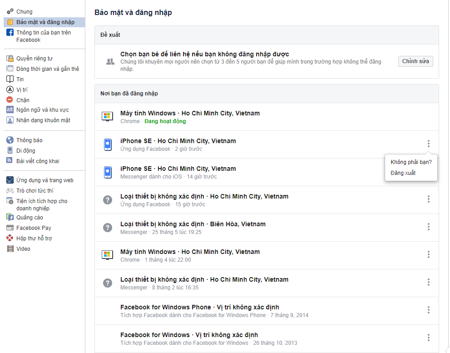Open options for Windows Chrome 1 tháng 4 session
Screen dimensions: 450x353
pos(429,254)
